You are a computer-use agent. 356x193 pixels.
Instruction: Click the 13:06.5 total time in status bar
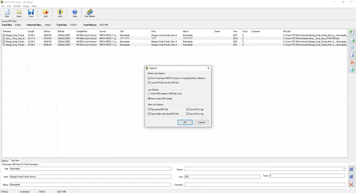tap(42, 192)
